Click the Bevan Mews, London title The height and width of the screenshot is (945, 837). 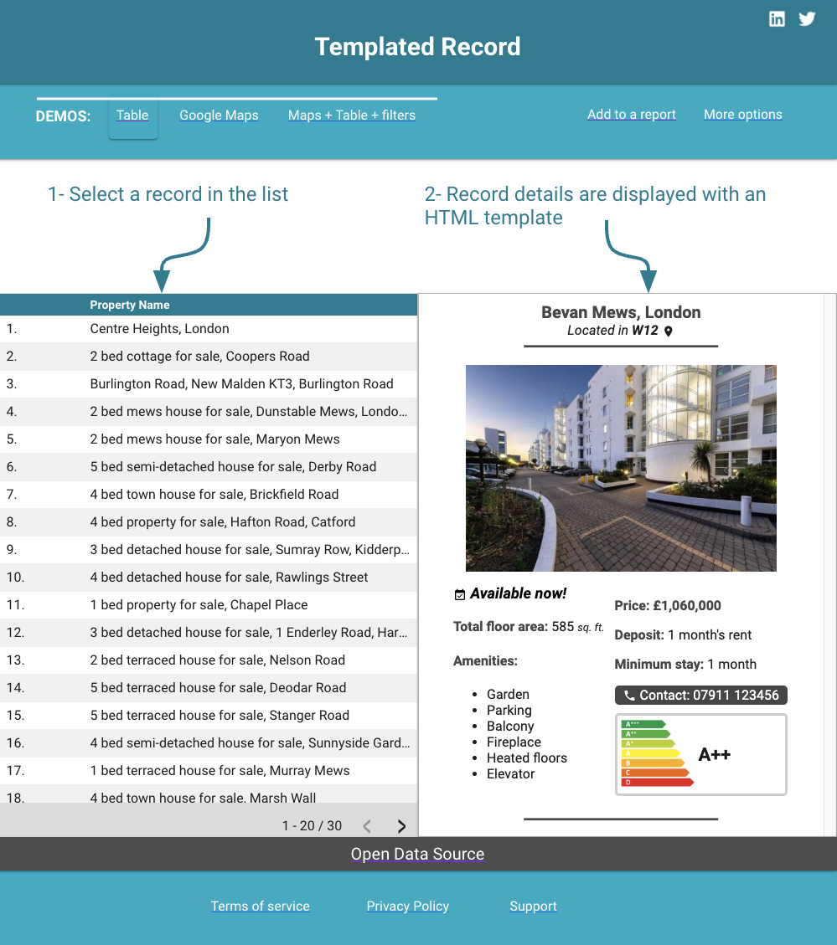point(621,313)
